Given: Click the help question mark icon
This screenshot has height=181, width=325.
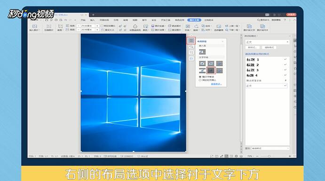Looking at the screenshot, I should tap(285, 20).
